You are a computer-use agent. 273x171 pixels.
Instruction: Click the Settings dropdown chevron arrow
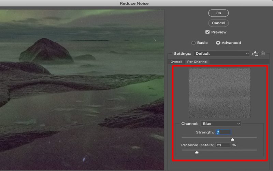[x=247, y=54]
